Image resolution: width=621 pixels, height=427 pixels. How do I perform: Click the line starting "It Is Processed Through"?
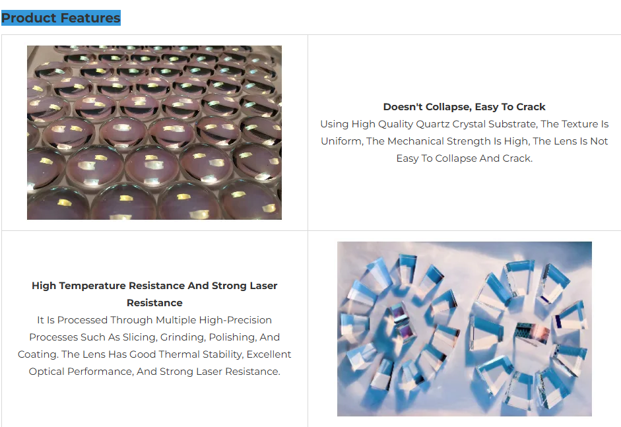(x=154, y=320)
